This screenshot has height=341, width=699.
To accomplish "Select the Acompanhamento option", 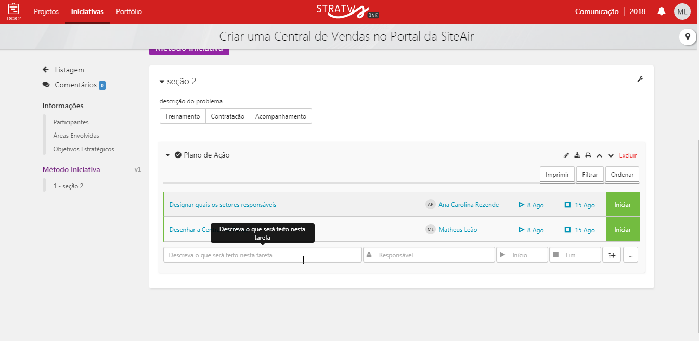I will [x=281, y=116].
